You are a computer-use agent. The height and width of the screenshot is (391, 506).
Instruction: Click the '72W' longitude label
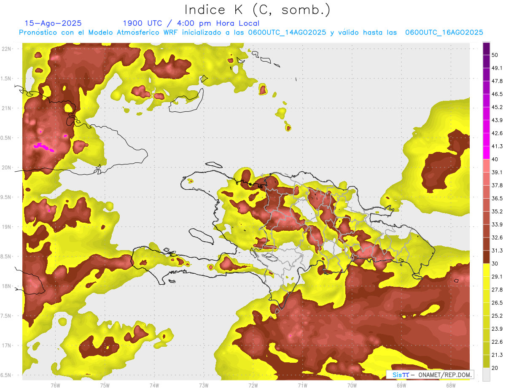pos(253,386)
